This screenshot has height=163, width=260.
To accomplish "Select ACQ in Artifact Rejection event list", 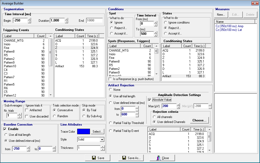I will click(x=177, y=134).
